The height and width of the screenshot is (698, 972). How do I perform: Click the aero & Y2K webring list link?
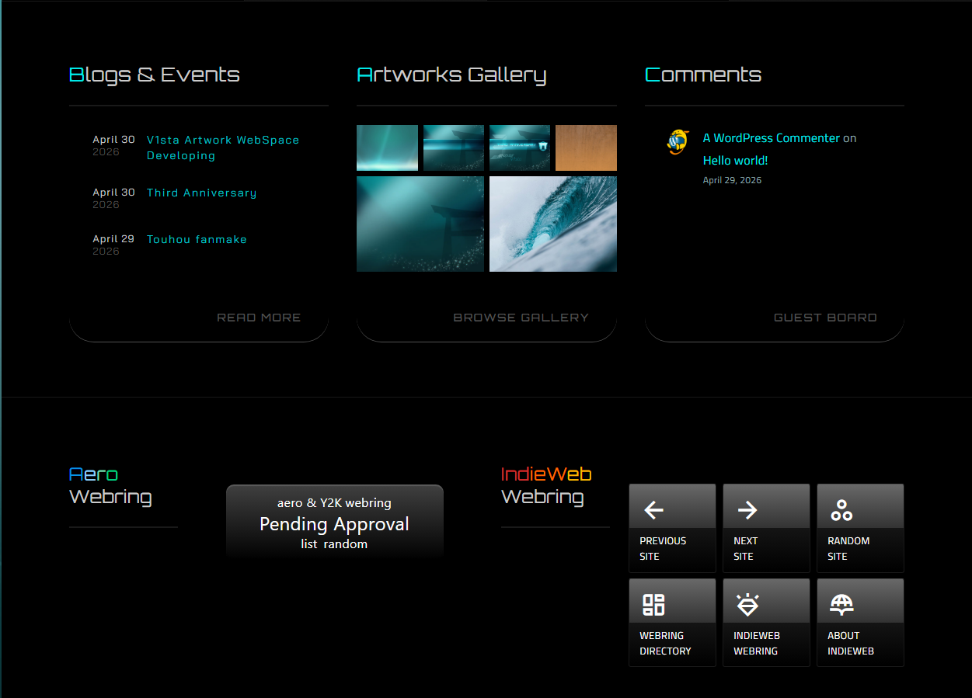click(309, 544)
